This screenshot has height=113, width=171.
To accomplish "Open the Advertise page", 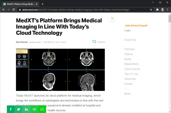I will click(130, 79).
